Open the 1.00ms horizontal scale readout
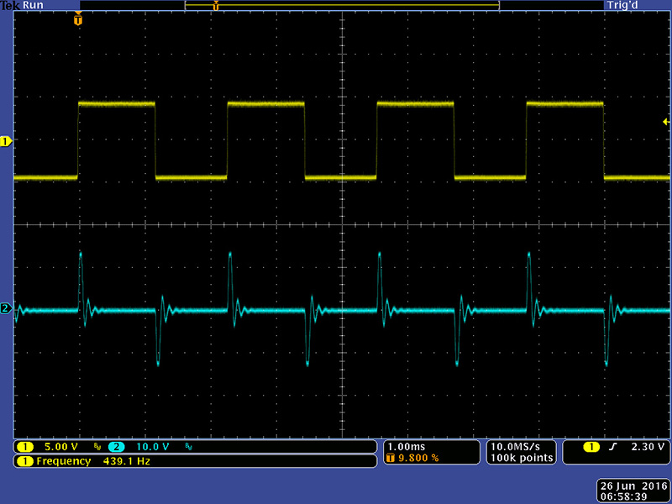This screenshot has height=504, width=672. coord(405,446)
